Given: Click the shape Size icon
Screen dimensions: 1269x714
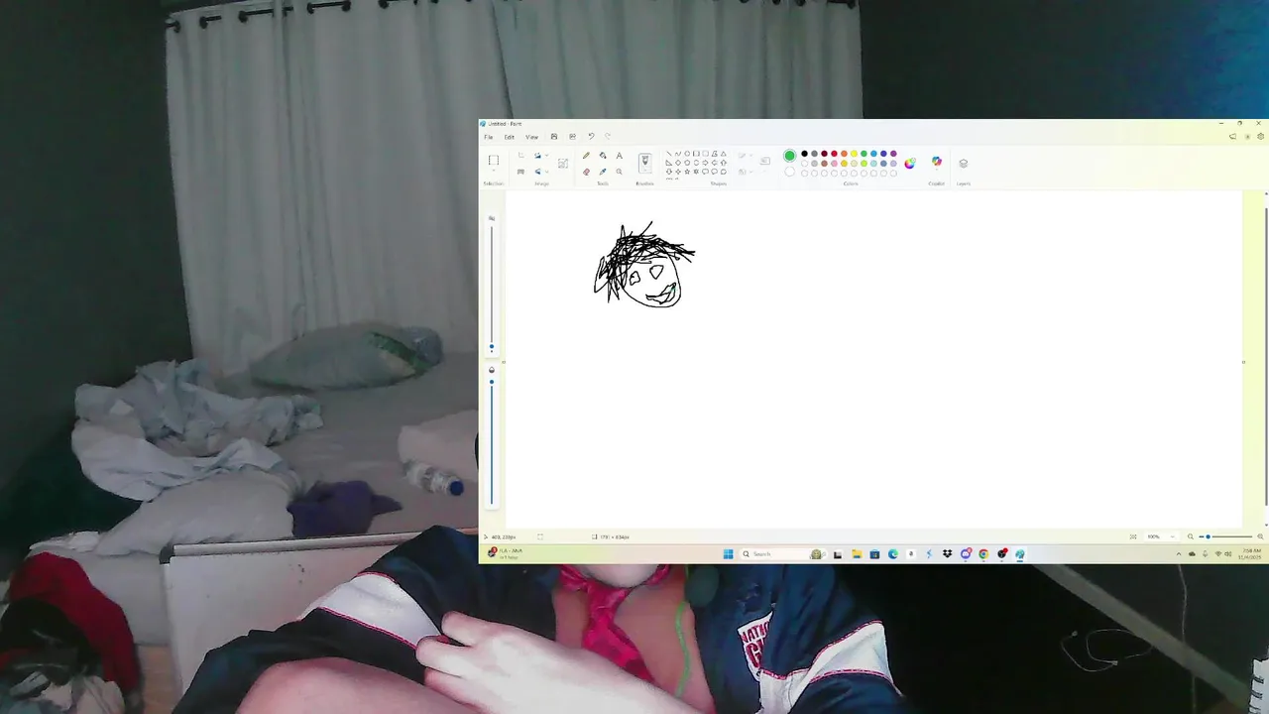Looking at the screenshot, I should (765, 161).
